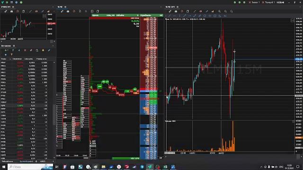Screen dimensions: 303x170
Task: Select the rectangle drawing tool
Action: point(215,16)
